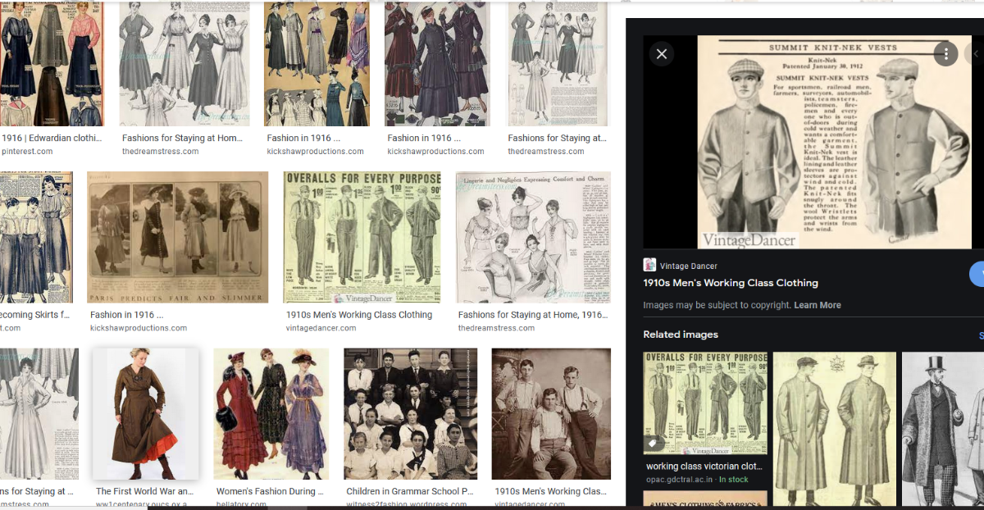This screenshot has height=510, width=984.
Task: Click the product tag icon on related overalls image
Action: [654, 443]
